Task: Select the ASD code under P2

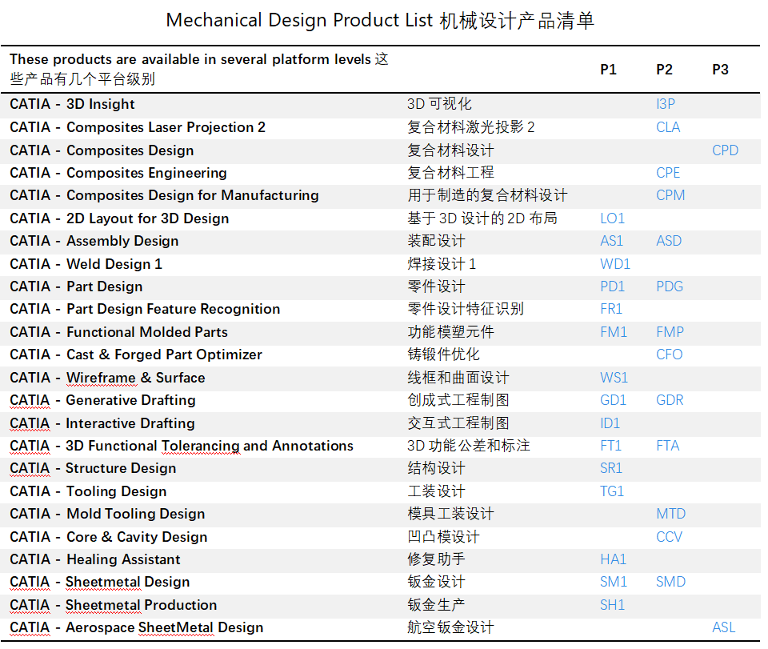Action: pyautogui.click(x=669, y=241)
